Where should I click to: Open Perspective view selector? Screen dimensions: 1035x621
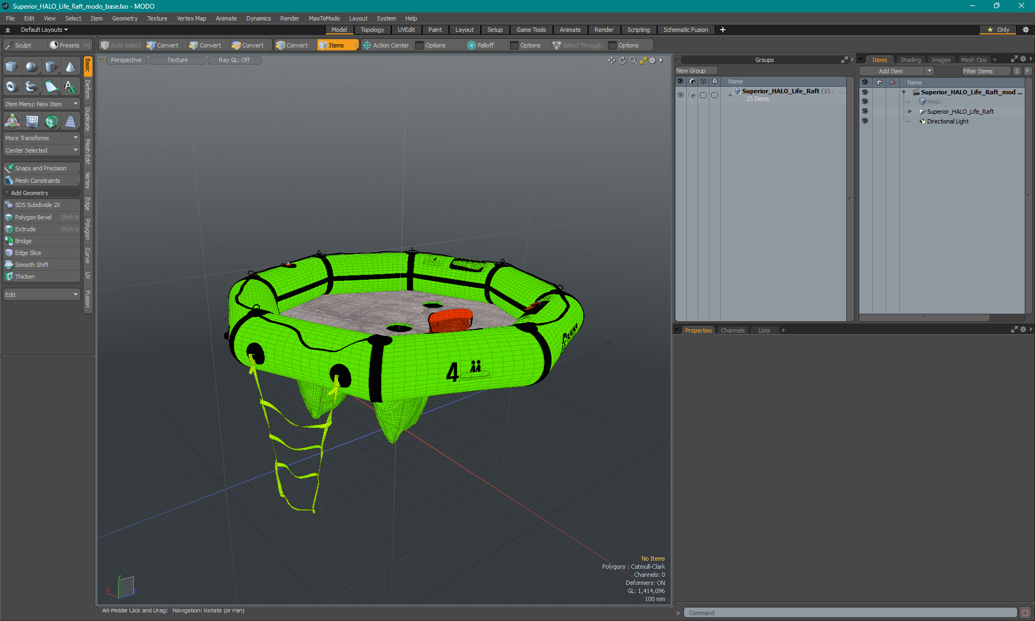point(126,60)
